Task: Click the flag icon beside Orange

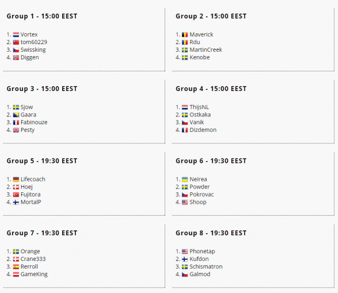Action: point(16,252)
